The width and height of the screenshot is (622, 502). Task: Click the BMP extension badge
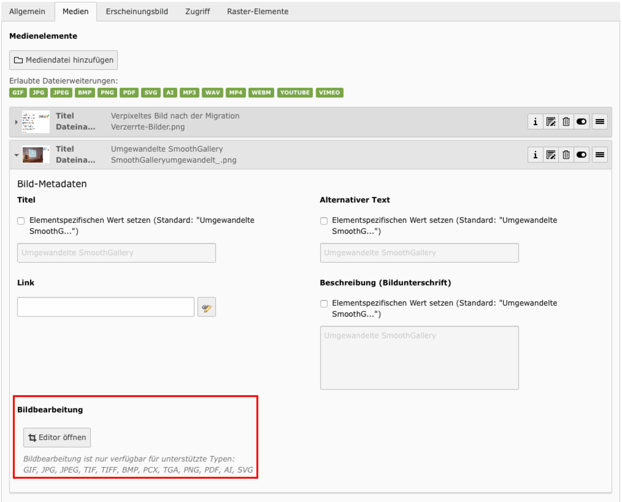pos(84,93)
